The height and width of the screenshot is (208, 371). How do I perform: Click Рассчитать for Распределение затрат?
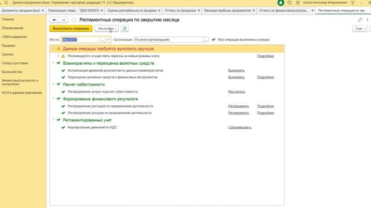coord(237,92)
